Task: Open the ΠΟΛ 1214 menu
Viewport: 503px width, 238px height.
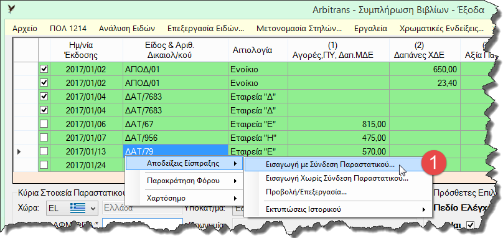Action: point(68,28)
